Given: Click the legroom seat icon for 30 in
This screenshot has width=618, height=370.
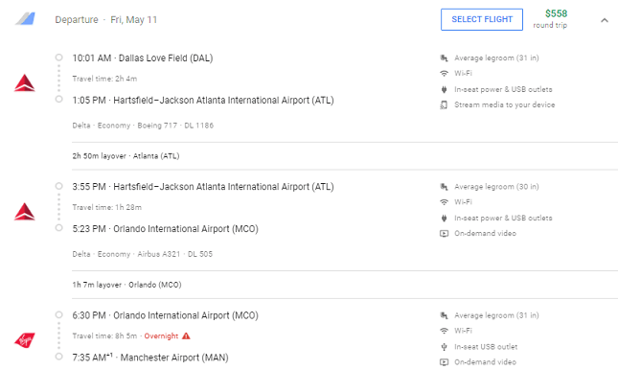Looking at the screenshot, I should click(444, 187).
